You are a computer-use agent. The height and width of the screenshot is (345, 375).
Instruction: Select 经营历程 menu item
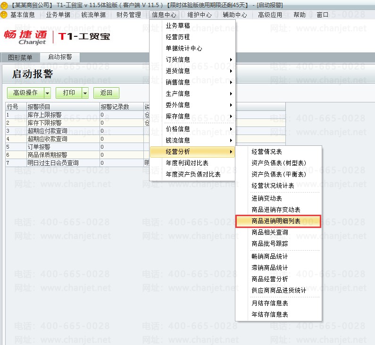pos(192,37)
